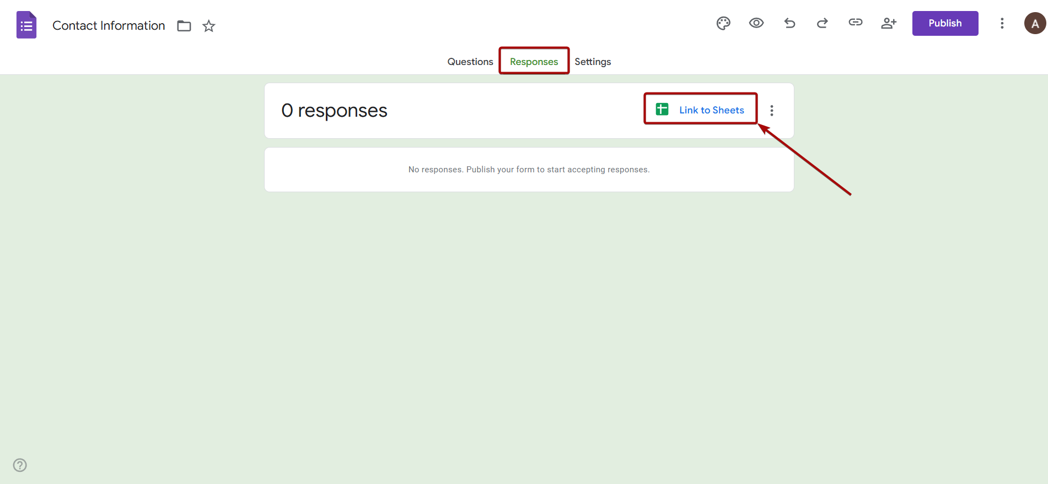Image resolution: width=1048 pixels, height=484 pixels.
Task: Undo the last change
Action: pyautogui.click(x=789, y=23)
